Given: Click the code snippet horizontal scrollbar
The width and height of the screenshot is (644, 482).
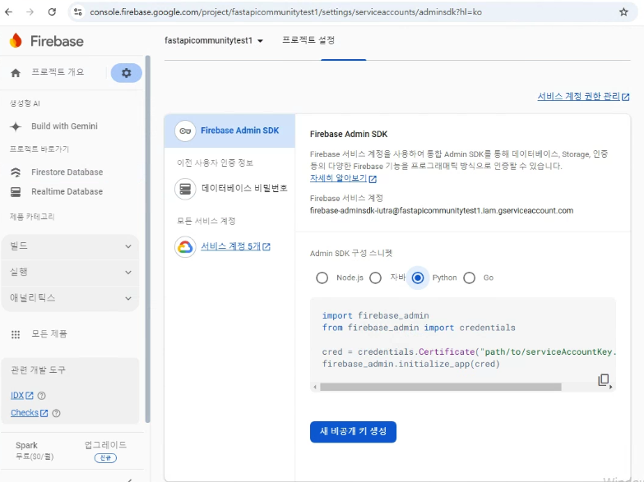Looking at the screenshot, I should (x=441, y=387).
